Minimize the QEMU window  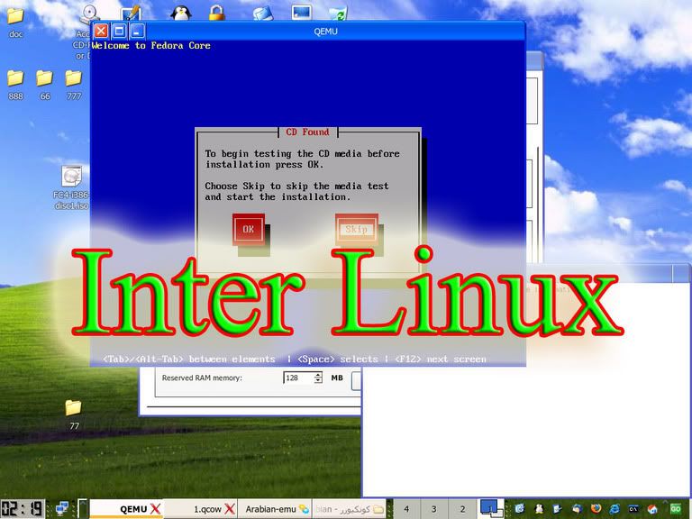[x=137, y=31]
